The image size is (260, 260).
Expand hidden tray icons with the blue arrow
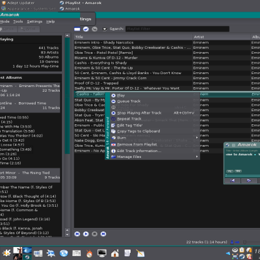[228, 253]
